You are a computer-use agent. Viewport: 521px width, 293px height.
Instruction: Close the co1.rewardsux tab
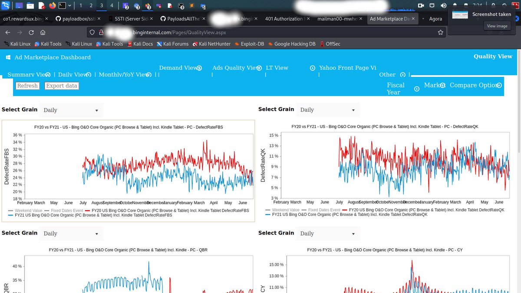point(46,19)
